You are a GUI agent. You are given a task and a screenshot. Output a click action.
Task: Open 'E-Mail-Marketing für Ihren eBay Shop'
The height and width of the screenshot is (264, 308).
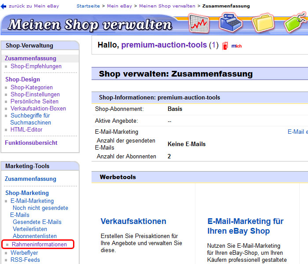click(x=246, y=226)
